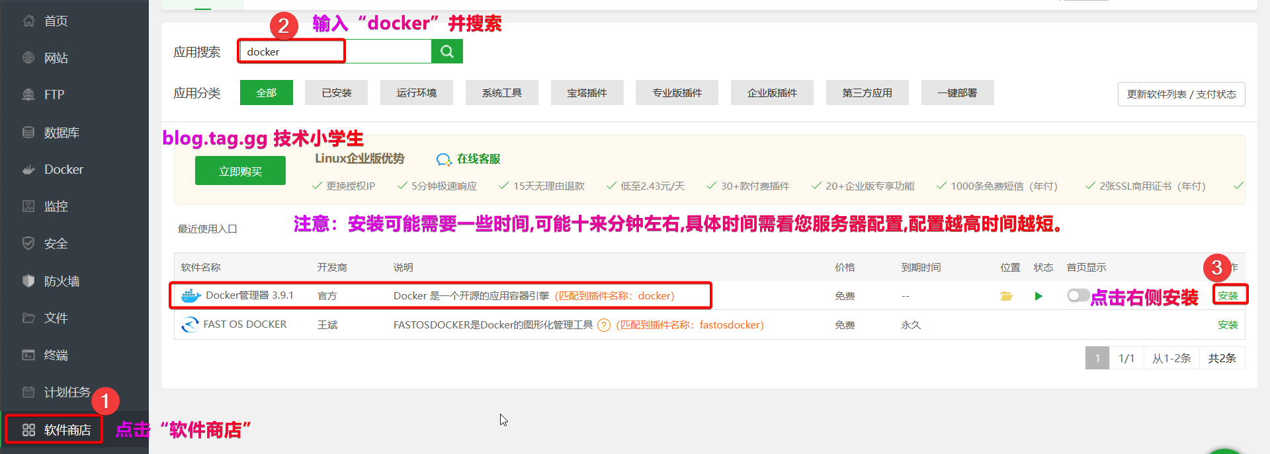Open 数据库 database in sidebar

tap(28, 133)
